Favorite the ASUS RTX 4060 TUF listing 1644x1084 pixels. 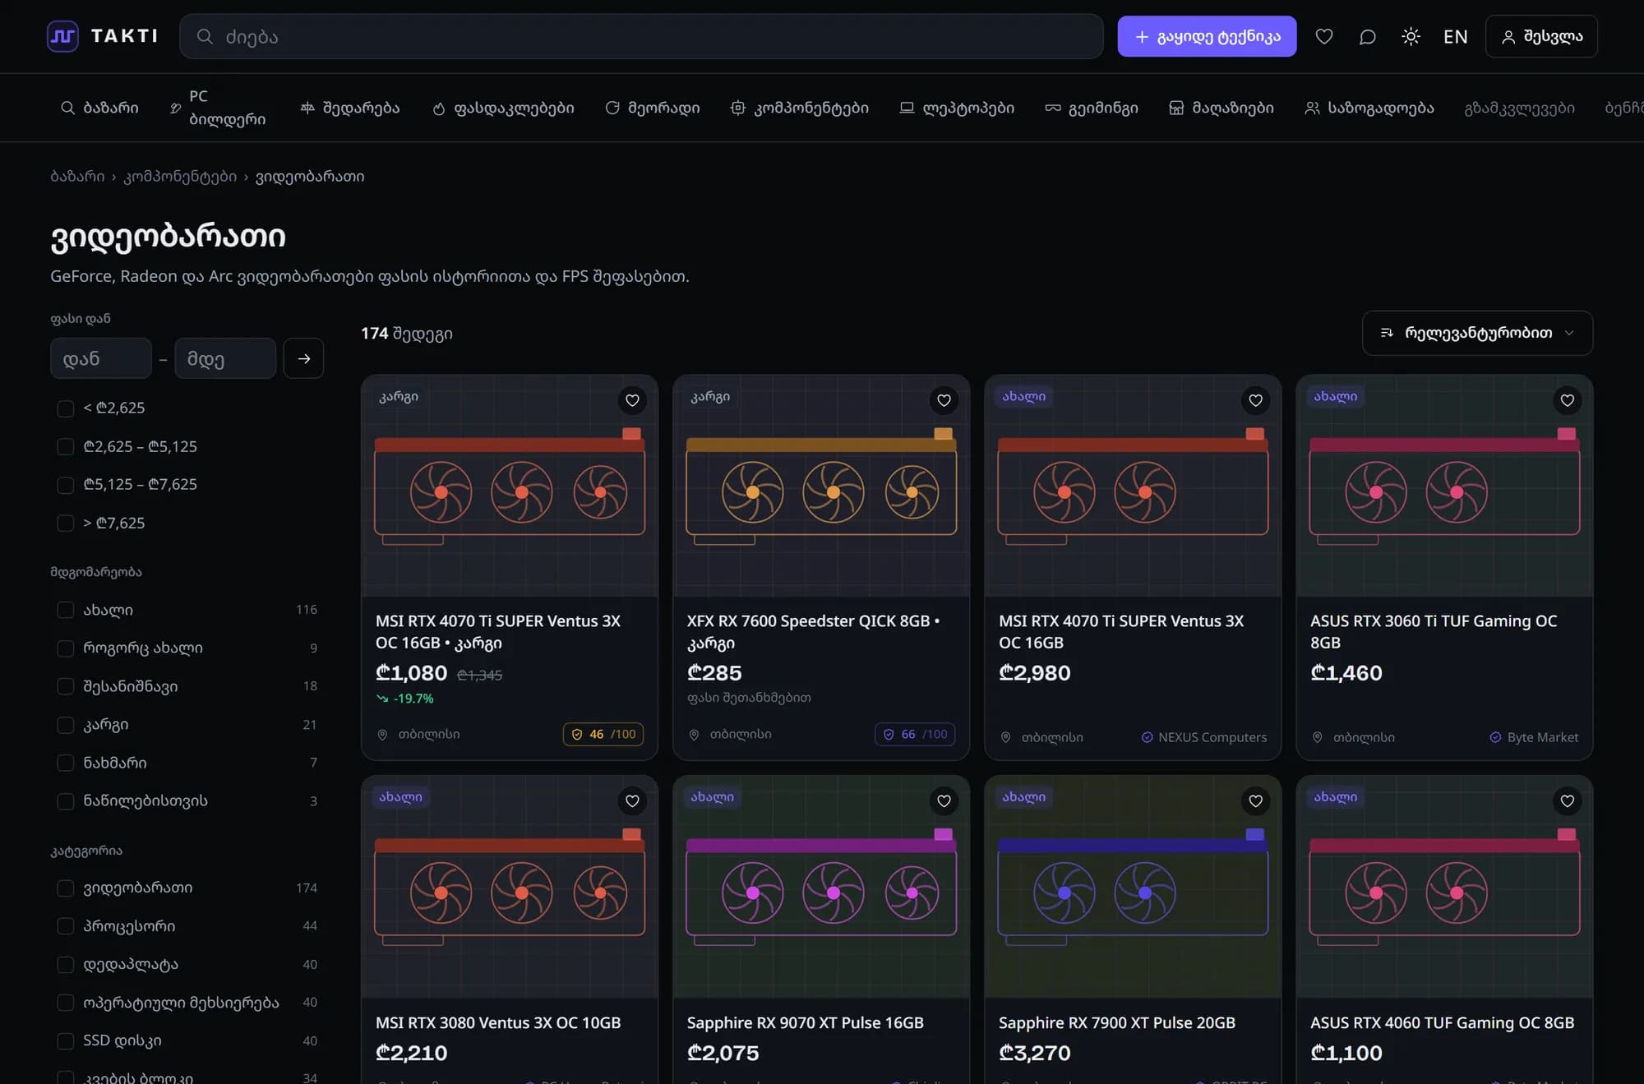(1568, 801)
